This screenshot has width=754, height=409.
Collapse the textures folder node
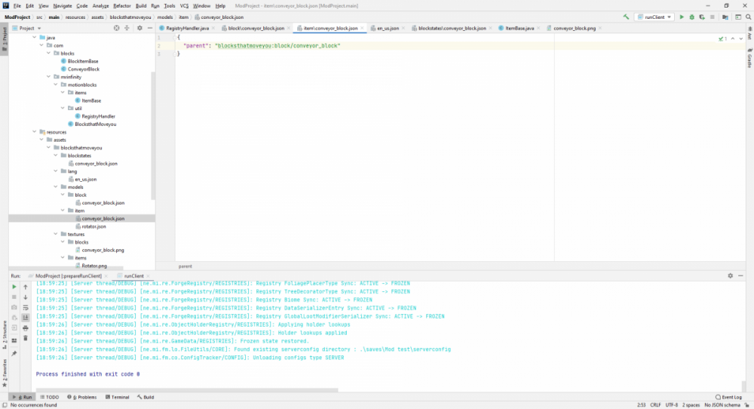(56, 234)
